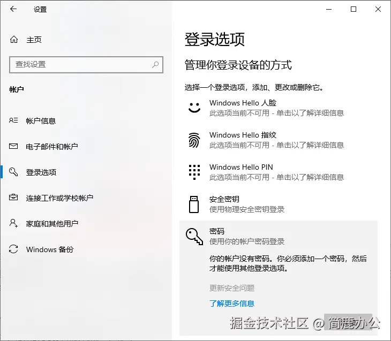
Task: Select the envelope icon for 电子邮件和帐户
Action: click(x=13, y=146)
